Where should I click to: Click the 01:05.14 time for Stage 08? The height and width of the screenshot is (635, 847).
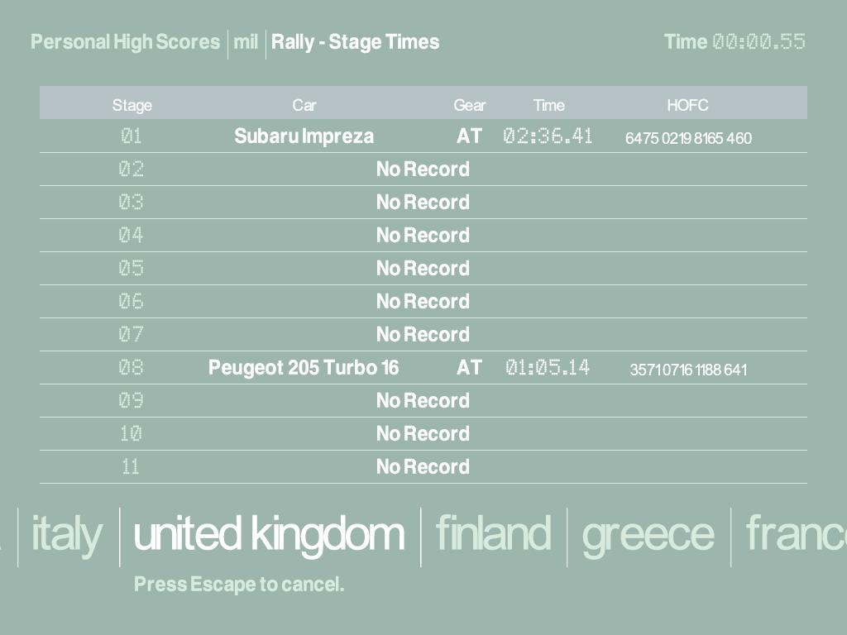click(x=548, y=368)
